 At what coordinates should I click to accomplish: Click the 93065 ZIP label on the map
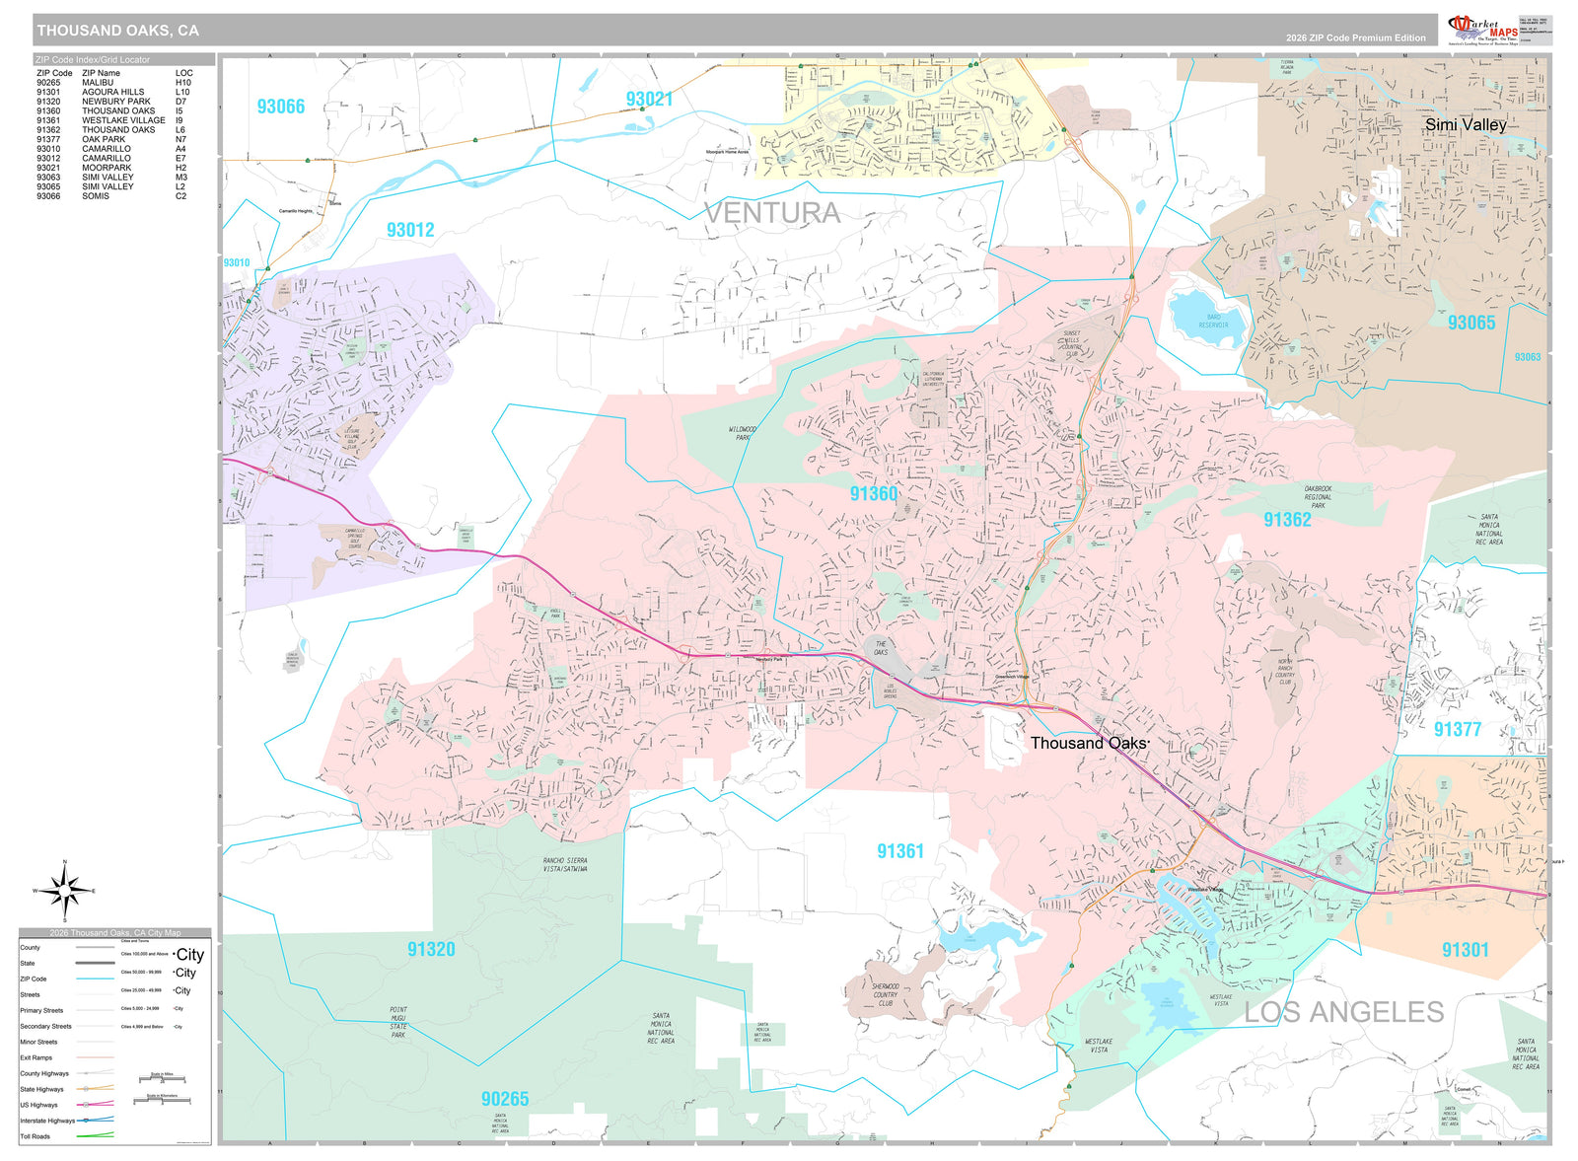1471,323
